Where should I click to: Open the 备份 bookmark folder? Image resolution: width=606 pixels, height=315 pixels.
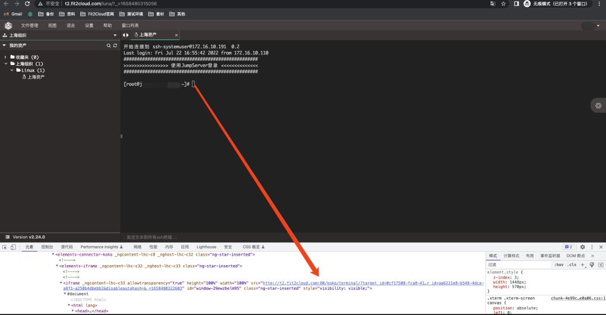click(x=46, y=14)
